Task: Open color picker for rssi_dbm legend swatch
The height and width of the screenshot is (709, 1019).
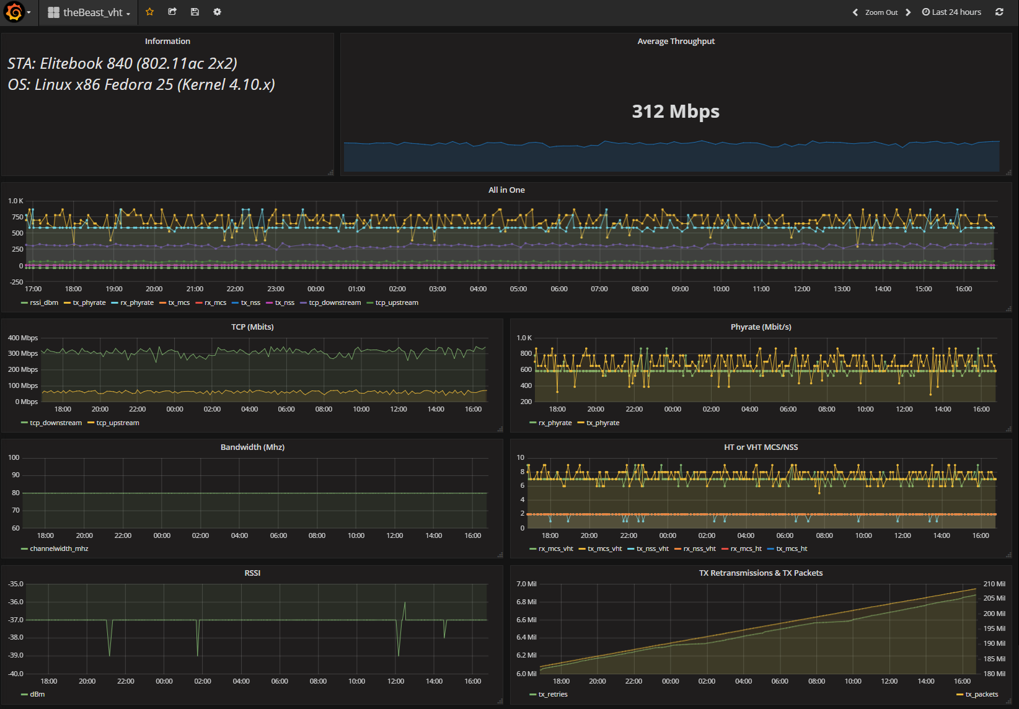Action: point(24,303)
